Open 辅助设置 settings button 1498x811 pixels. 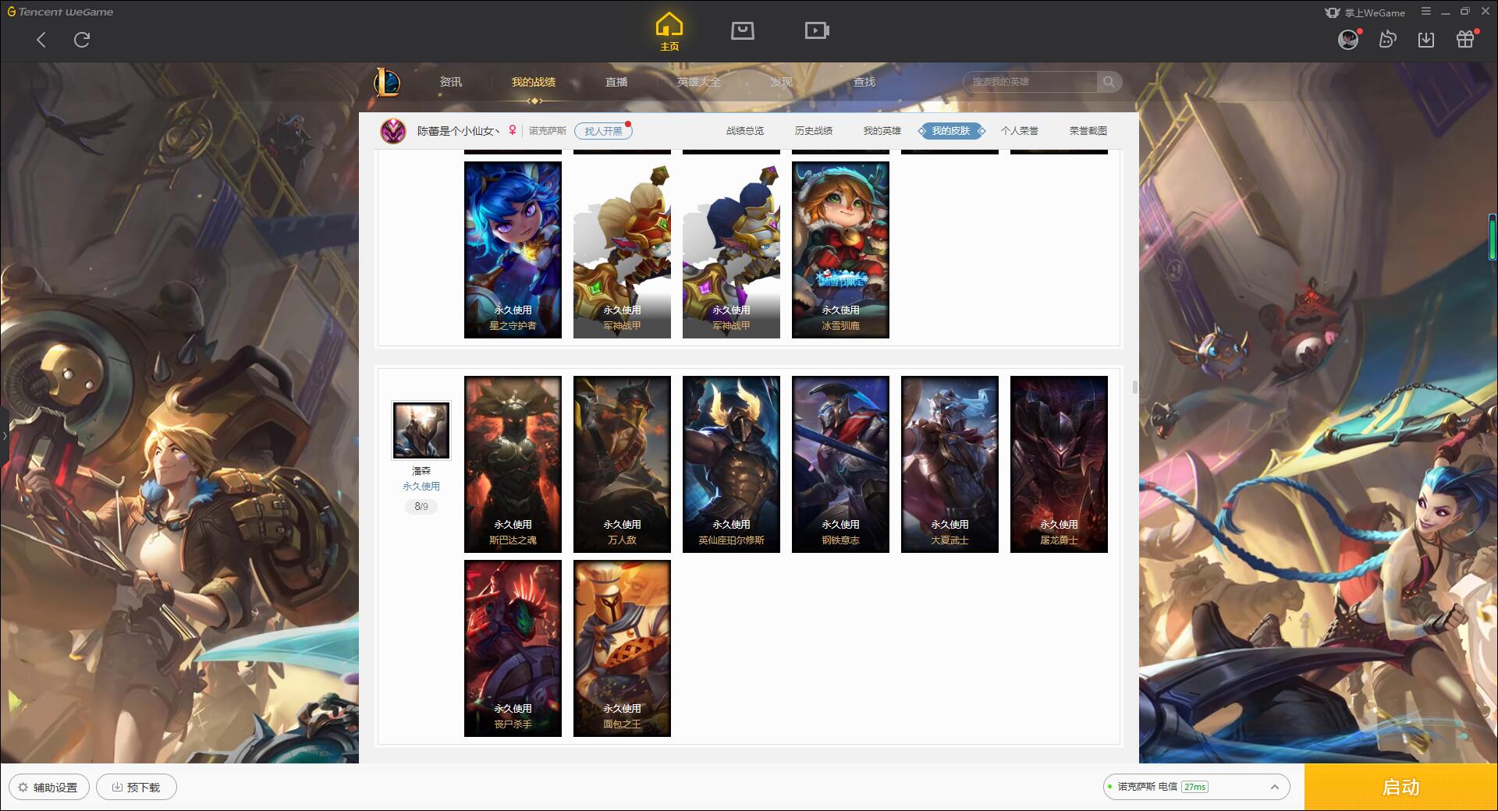pos(49,787)
